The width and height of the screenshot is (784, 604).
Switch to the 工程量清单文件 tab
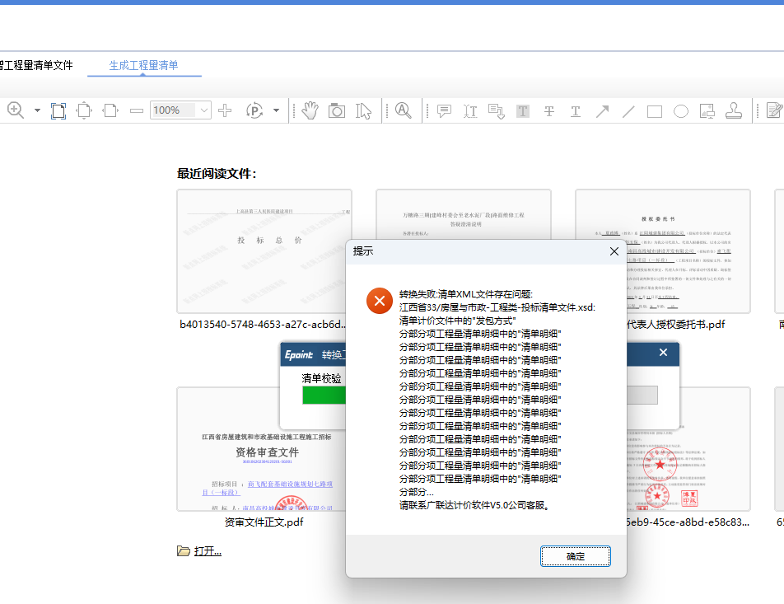pos(36,65)
